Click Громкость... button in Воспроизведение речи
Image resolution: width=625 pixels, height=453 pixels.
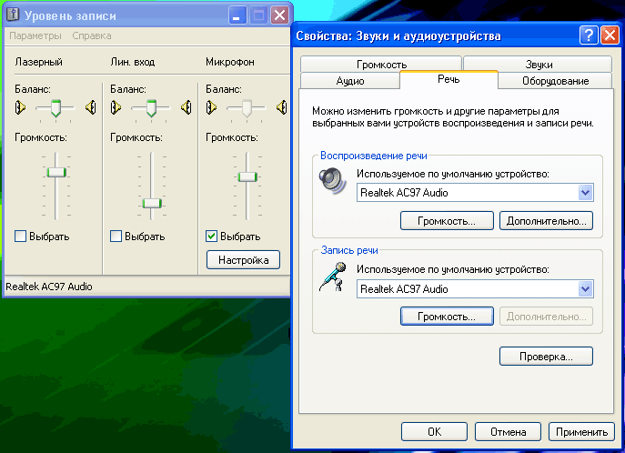click(447, 221)
